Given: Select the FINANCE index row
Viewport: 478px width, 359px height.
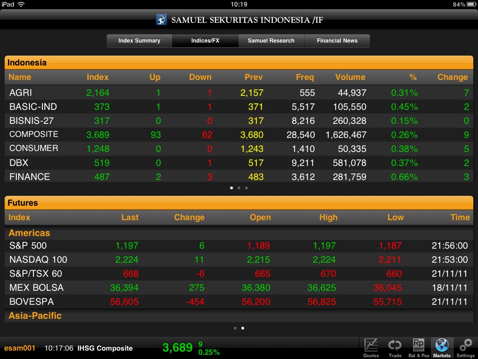Looking at the screenshot, I should (239, 176).
